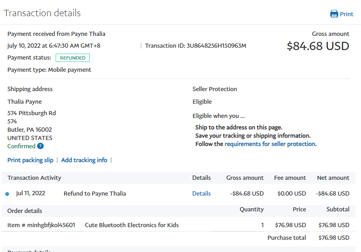The height and width of the screenshot is (252, 361).
Task: Click the Transaction ID number
Action: pyautogui.click(x=216, y=46)
